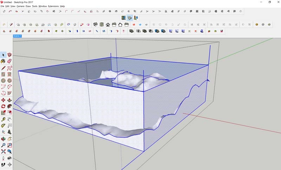This screenshot has height=170, width=281.
Task: Click the Outer Shell solid tool
Action: point(131,31)
